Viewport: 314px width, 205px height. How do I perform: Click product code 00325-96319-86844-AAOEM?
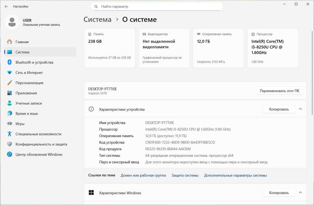[x=168, y=149]
